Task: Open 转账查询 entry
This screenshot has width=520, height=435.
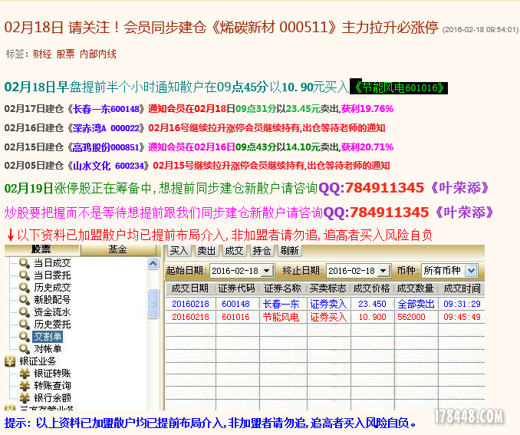Action: [52, 386]
